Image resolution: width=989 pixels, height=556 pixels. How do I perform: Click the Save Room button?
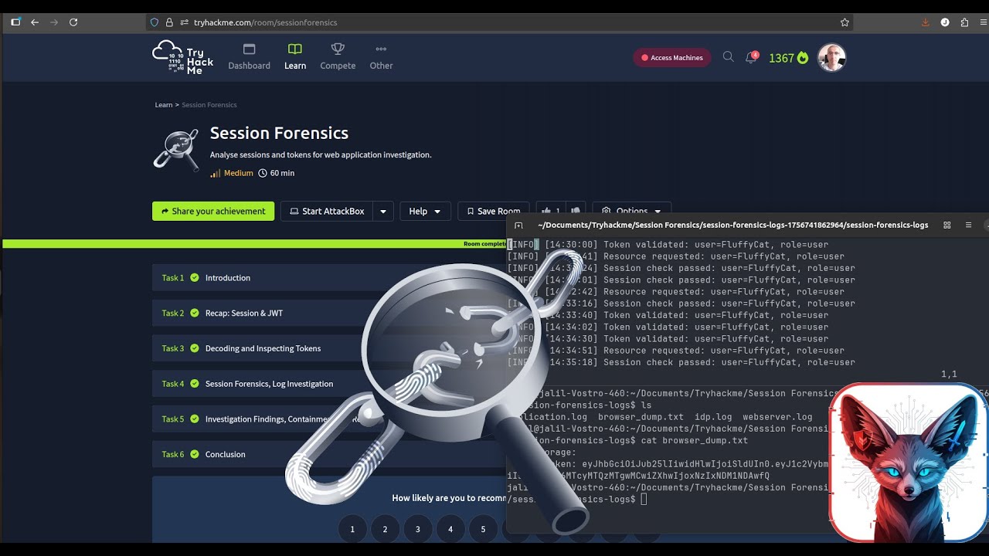coord(494,211)
